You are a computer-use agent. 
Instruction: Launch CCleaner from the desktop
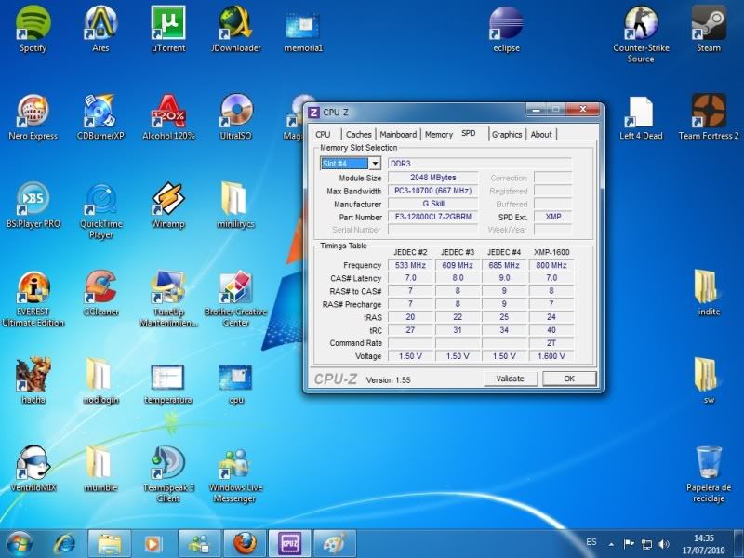point(100,293)
